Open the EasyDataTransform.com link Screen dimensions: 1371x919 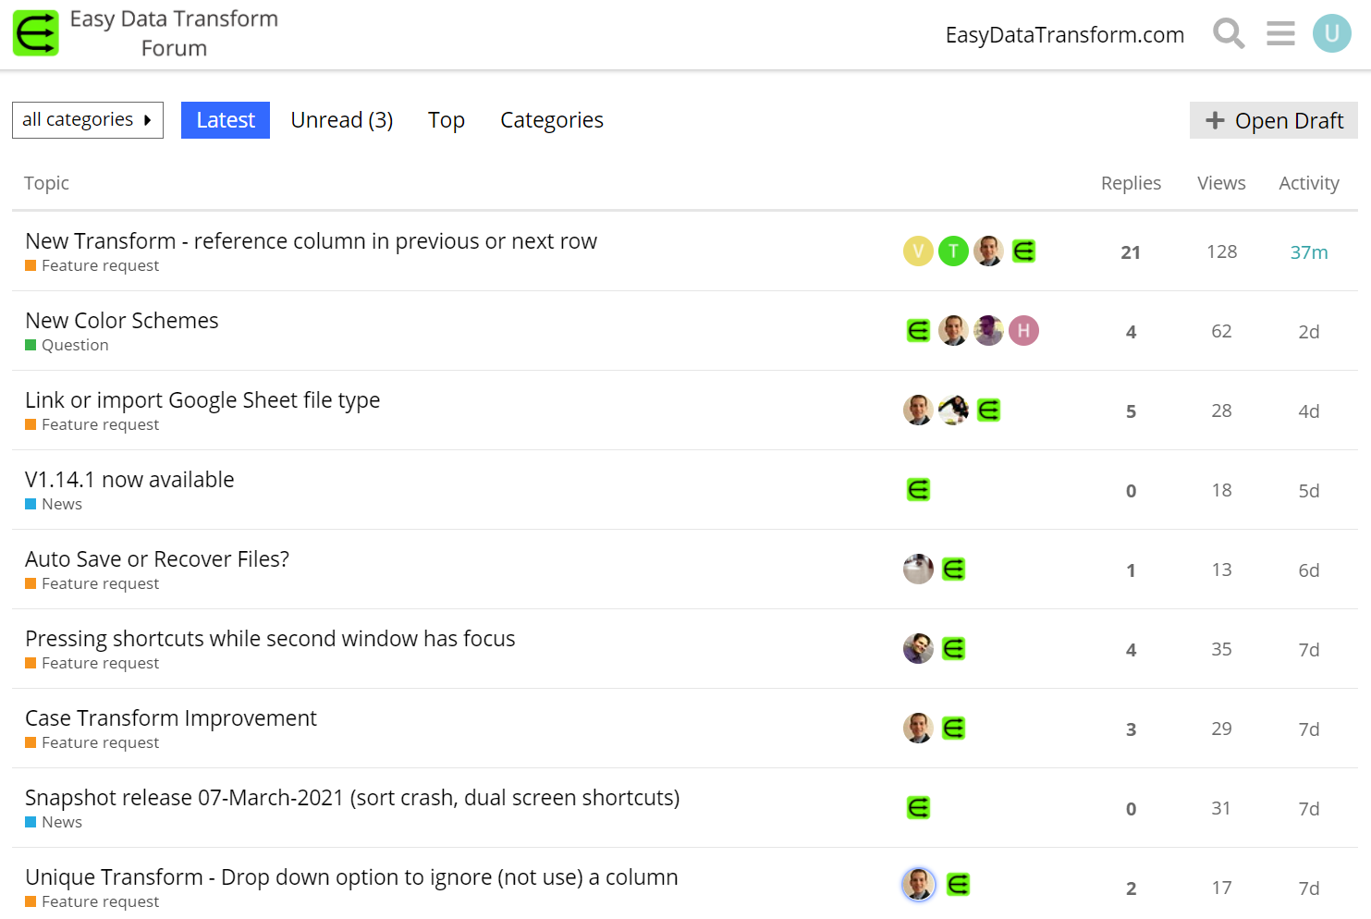pos(1064,35)
